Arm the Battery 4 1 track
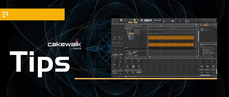The height and width of the screenshot is (97, 229). pos(137,32)
